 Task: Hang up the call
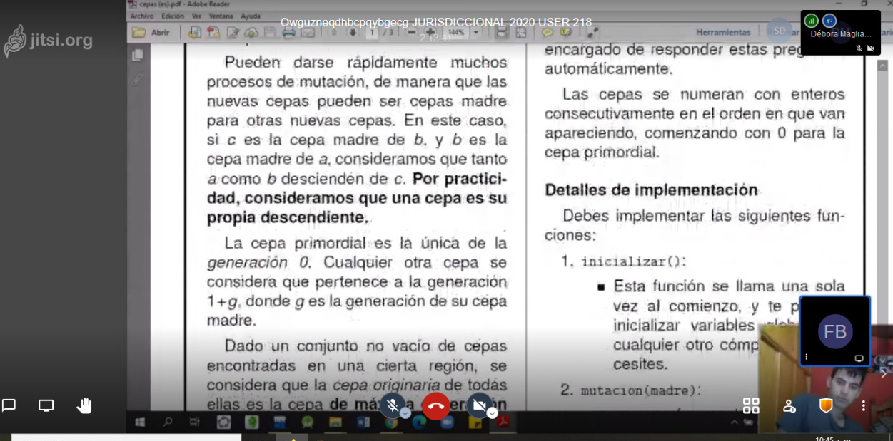click(436, 406)
